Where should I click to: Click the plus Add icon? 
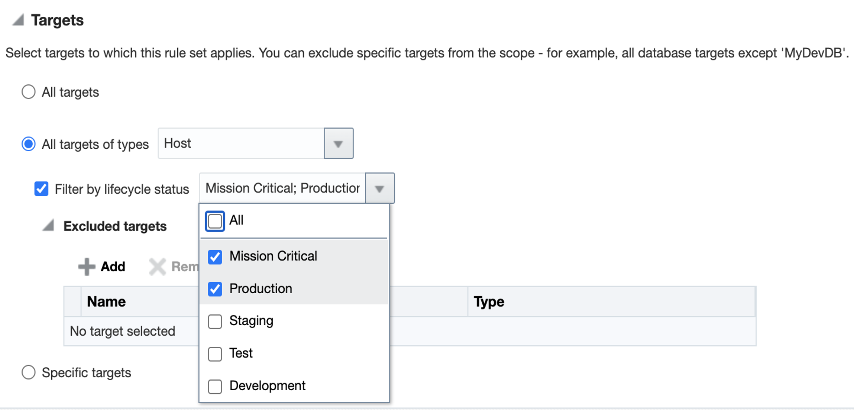pyautogui.click(x=87, y=267)
